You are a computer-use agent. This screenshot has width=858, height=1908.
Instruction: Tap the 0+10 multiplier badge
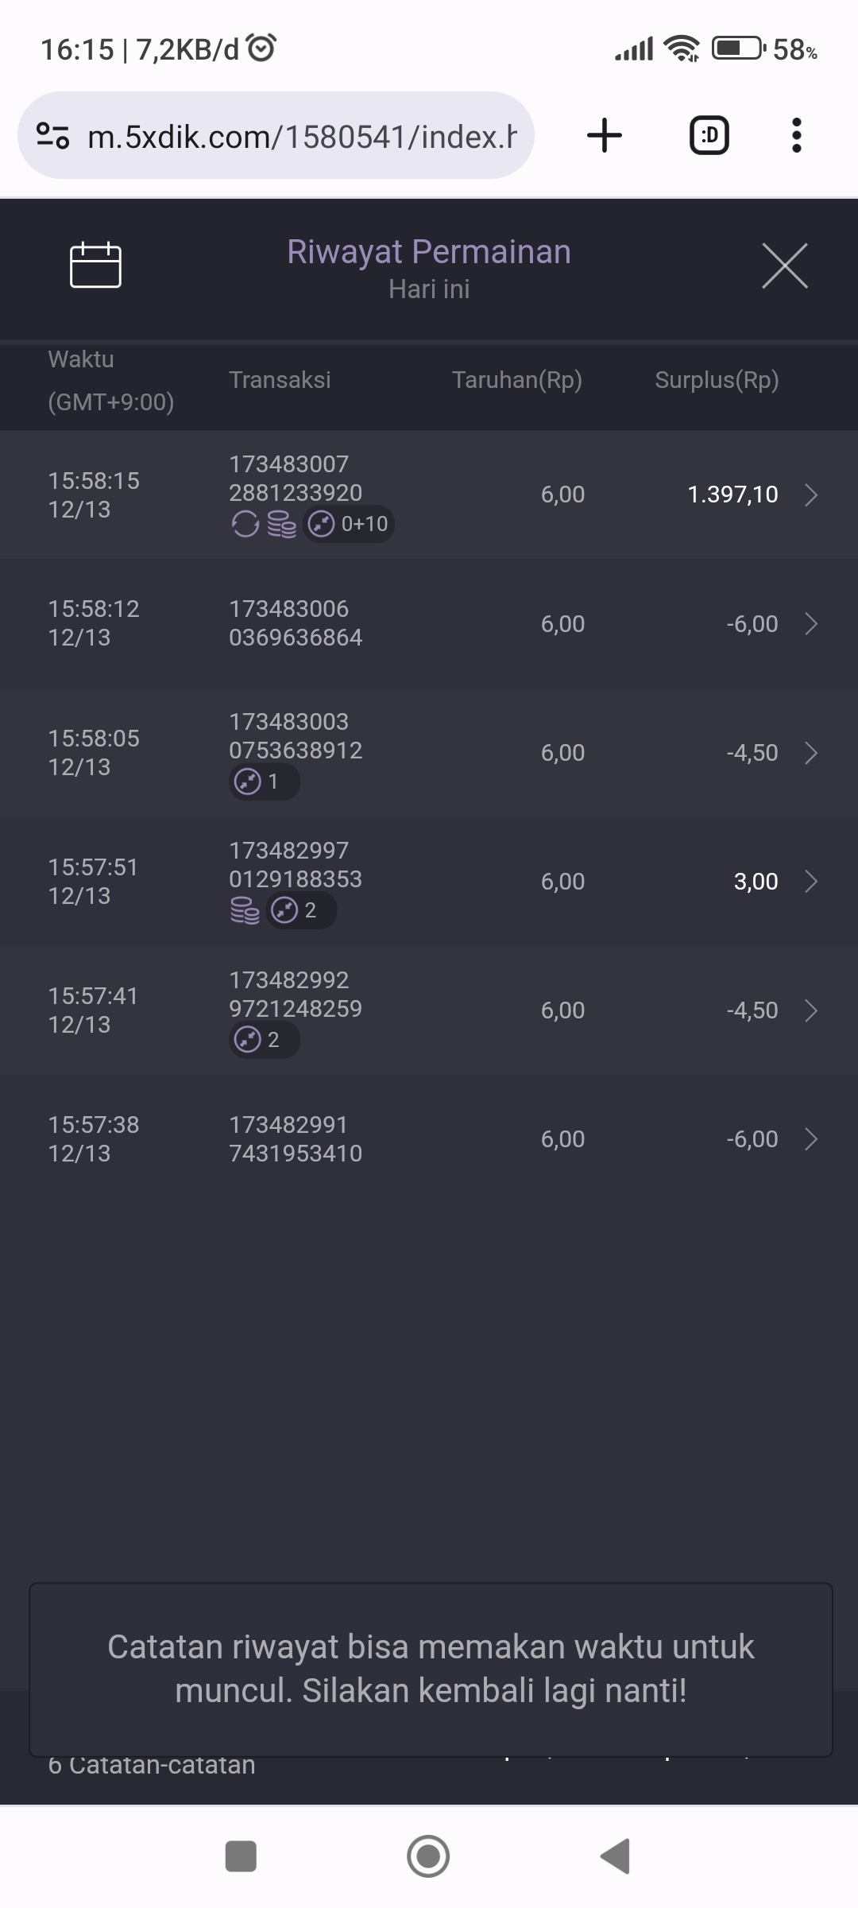coord(349,524)
